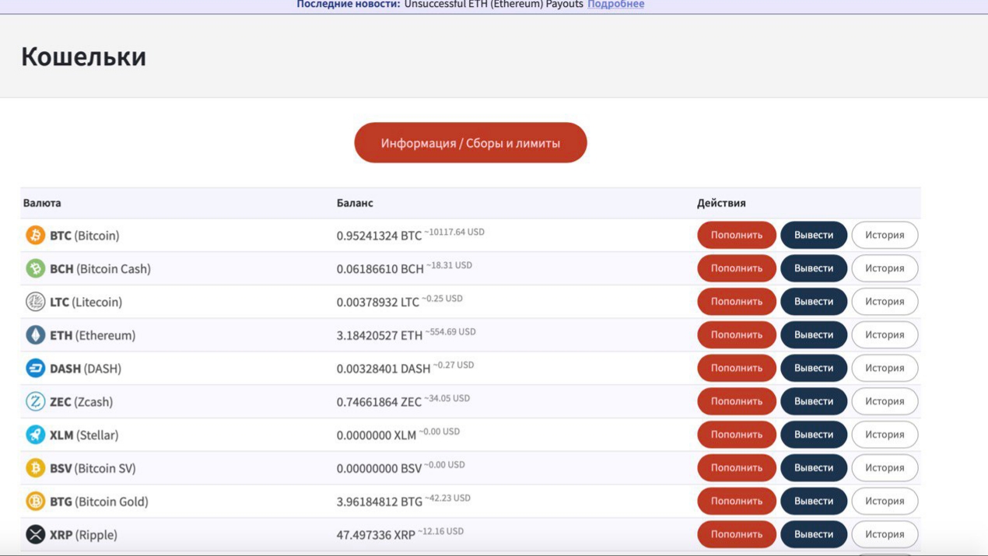The height and width of the screenshot is (556, 988).
Task: Withdraw Bitcoin Gold via Вывести
Action: coord(814,502)
